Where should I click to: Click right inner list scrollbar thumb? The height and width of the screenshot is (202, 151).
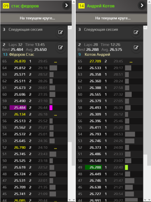tap(145, 92)
